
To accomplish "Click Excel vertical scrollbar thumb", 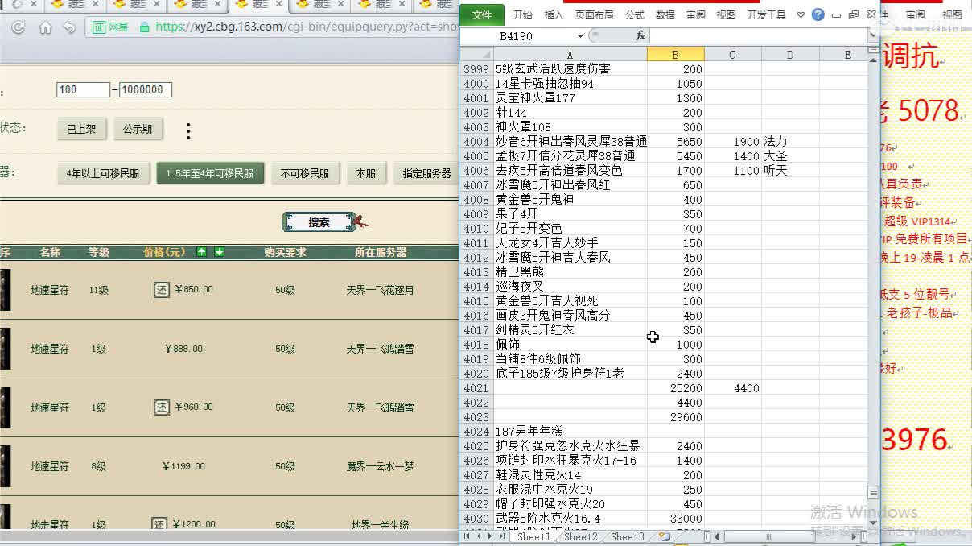I will coord(873,492).
